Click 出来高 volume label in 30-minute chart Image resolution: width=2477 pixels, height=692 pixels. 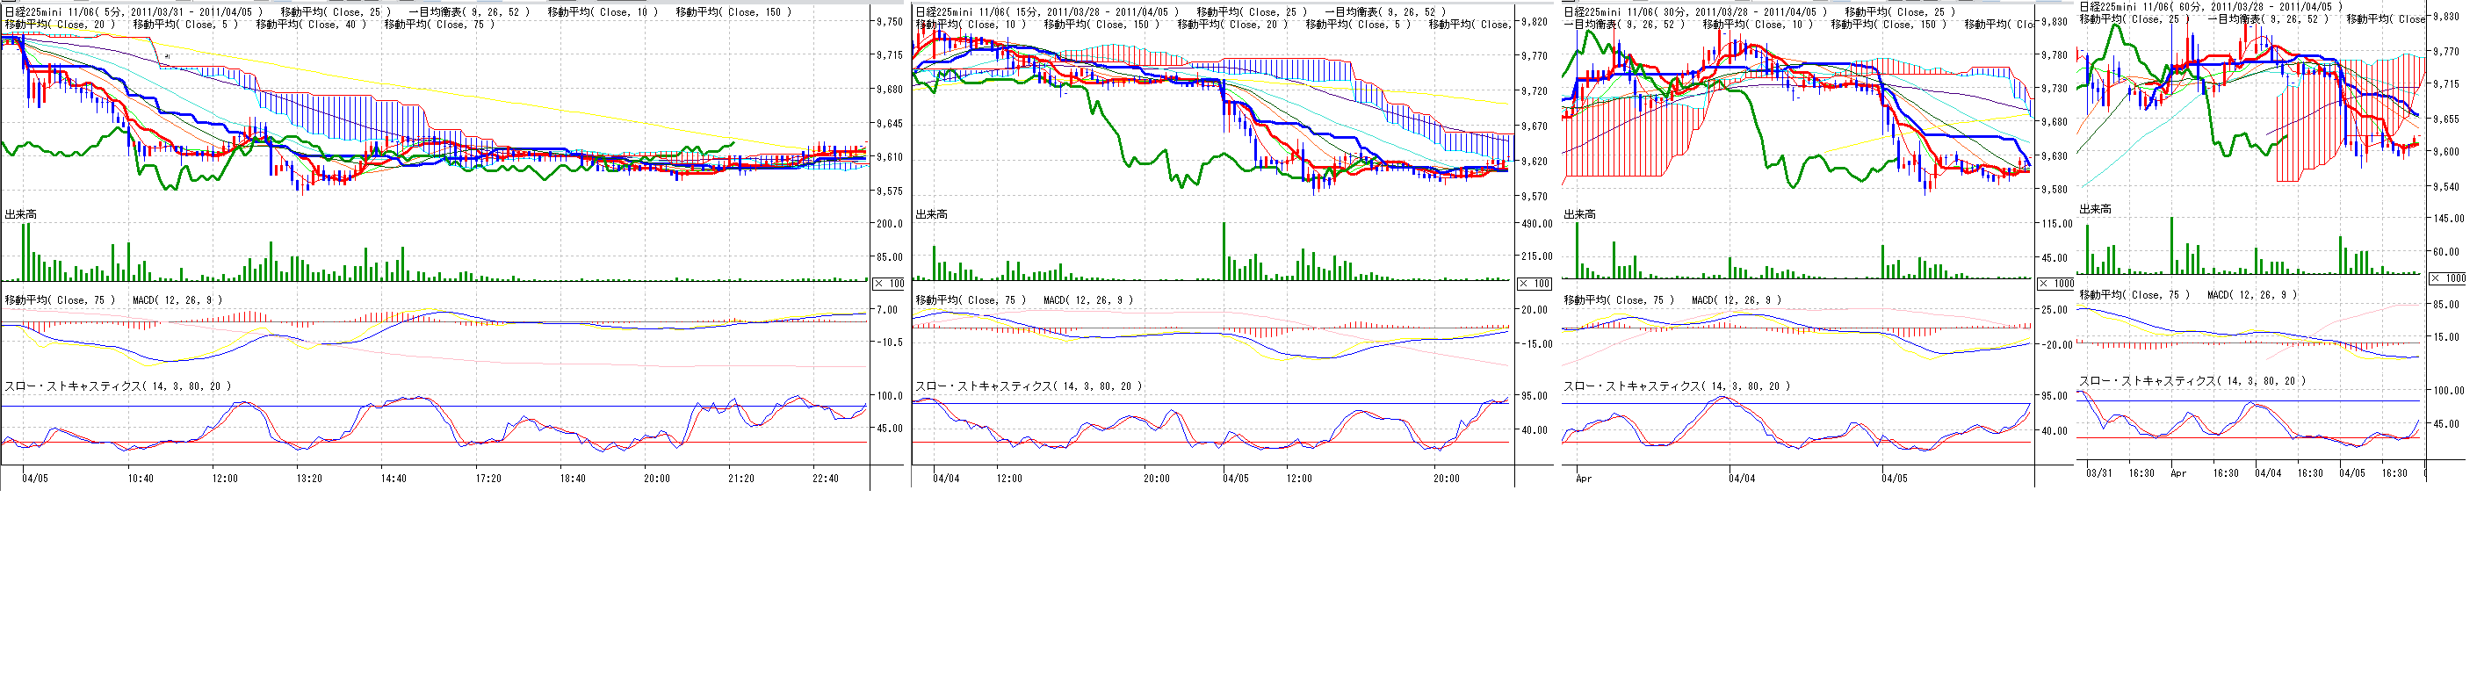point(1579,214)
